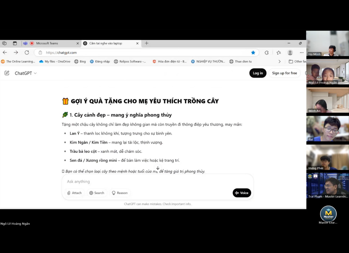Toggle the Search option in prompt box

97,193
